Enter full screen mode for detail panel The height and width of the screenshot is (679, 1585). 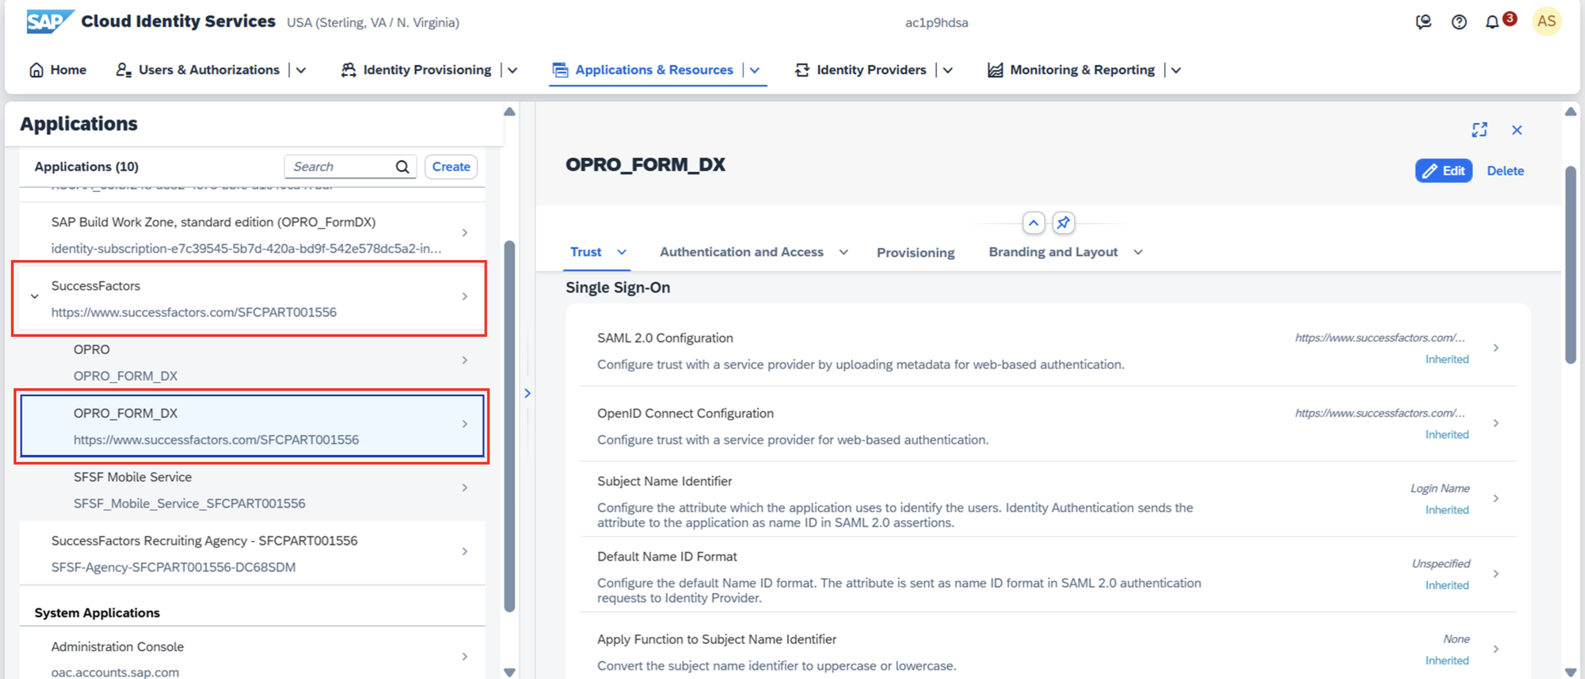[1479, 130]
